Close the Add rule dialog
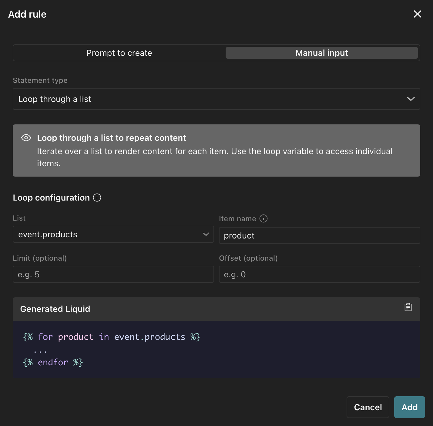433x426 pixels. tap(417, 14)
